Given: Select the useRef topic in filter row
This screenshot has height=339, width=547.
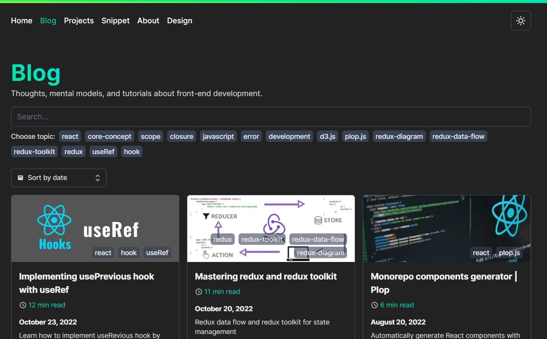Looking at the screenshot, I should point(103,152).
